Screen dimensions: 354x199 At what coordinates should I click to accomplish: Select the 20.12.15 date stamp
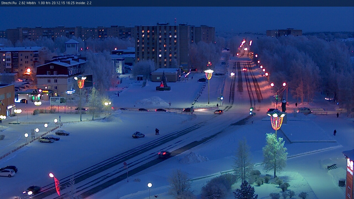click(x=58, y=3)
